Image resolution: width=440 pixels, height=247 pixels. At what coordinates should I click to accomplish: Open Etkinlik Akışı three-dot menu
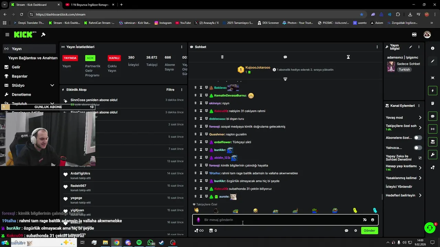click(182, 90)
